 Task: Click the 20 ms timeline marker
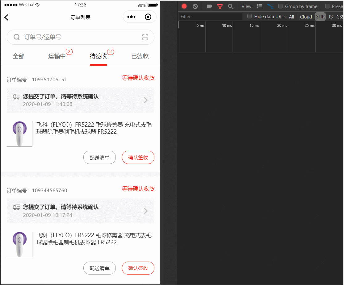[x=282, y=26]
